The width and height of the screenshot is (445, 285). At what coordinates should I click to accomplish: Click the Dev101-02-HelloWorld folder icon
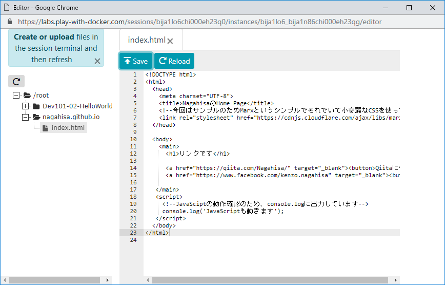pos(36,106)
